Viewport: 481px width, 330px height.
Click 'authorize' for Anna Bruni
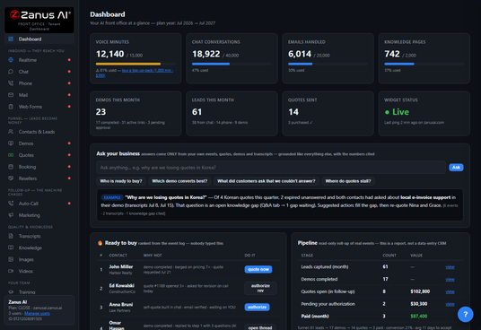(257, 307)
